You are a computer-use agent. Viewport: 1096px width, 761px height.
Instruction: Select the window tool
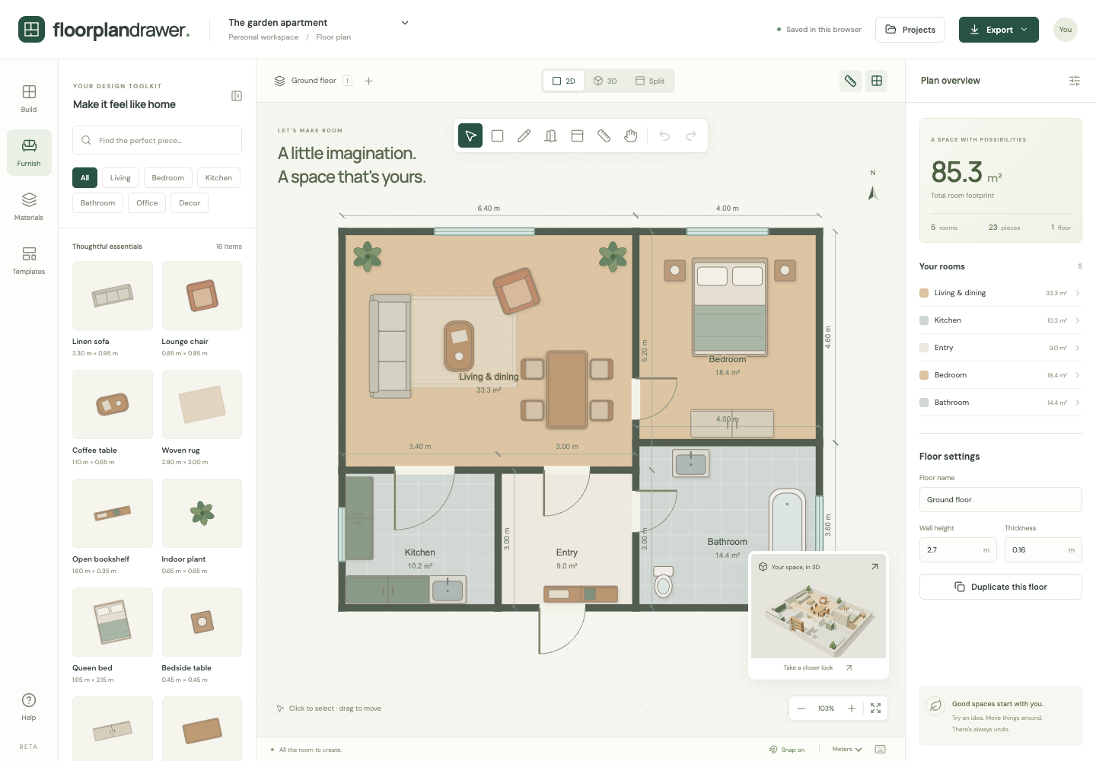(x=578, y=135)
